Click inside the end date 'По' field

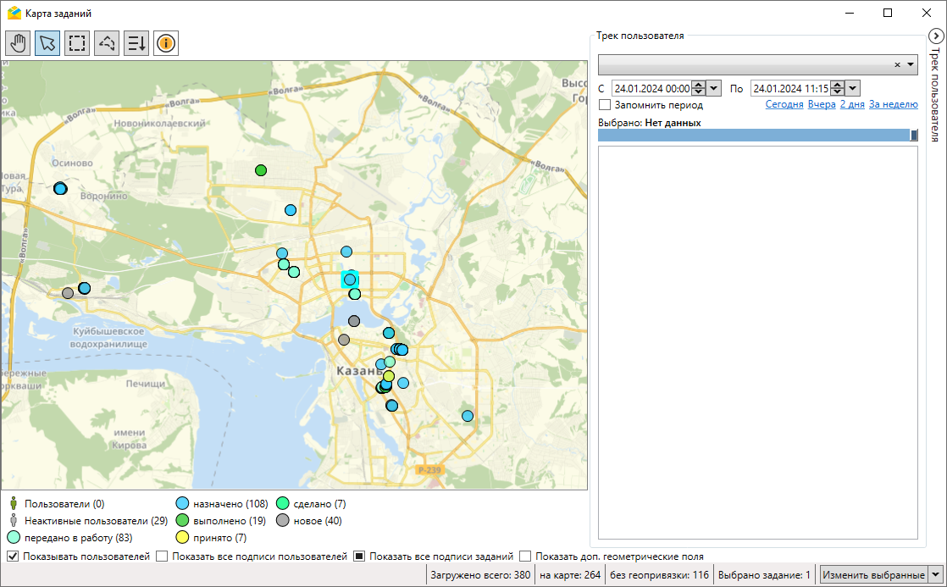[789, 88]
